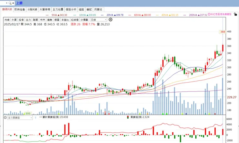This screenshot has width=239, height=143.
Task: Click the 368 high price tag
Action: pyautogui.click(x=223, y=32)
